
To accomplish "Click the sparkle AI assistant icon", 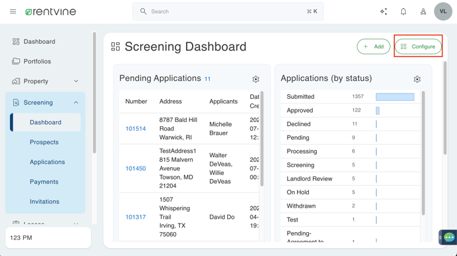I will (x=383, y=12).
